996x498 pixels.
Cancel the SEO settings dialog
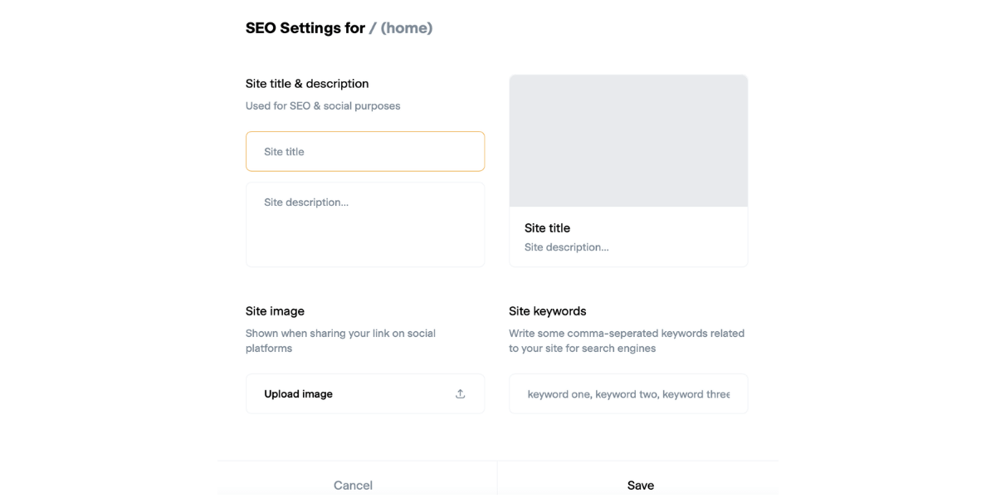point(353,485)
